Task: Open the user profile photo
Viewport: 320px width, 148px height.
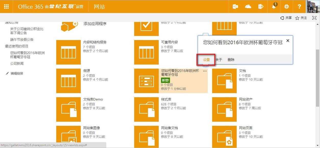Action: [x=313, y=6]
